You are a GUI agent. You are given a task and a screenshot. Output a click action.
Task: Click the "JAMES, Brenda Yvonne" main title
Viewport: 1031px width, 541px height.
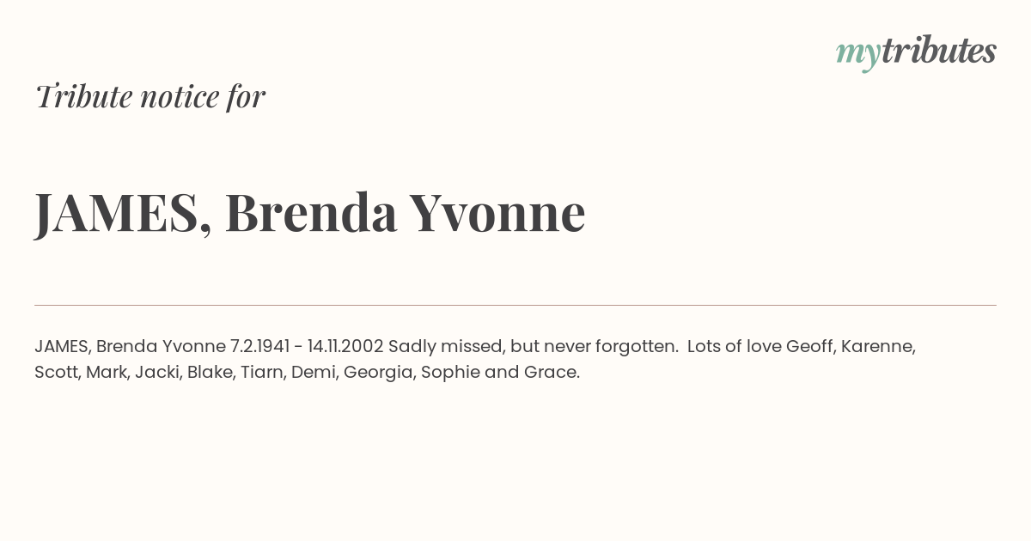[x=310, y=212]
